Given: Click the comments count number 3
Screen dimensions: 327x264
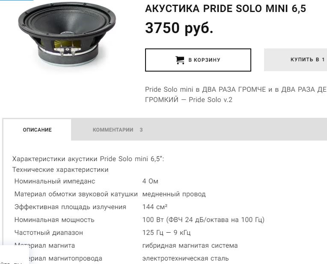Looking at the screenshot, I should [141, 130].
